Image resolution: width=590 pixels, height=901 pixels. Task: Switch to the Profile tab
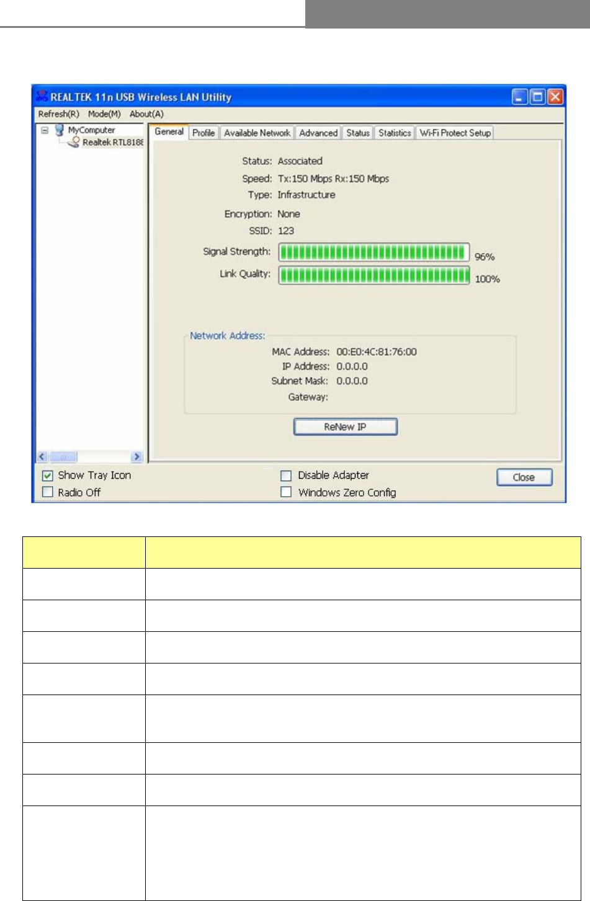tap(203, 133)
